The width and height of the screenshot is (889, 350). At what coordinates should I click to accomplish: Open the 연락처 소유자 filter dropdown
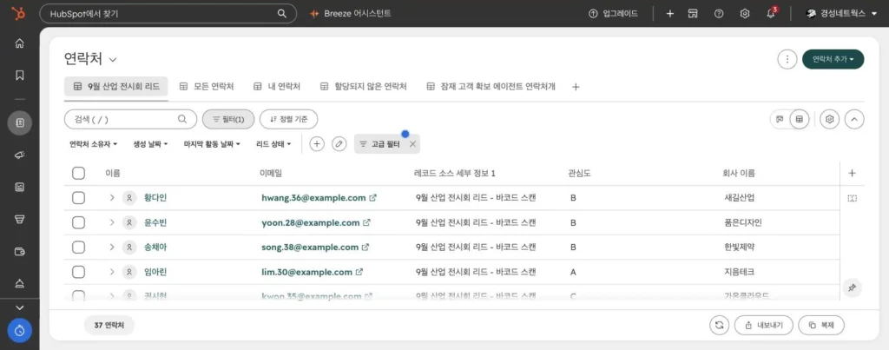click(x=94, y=144)
